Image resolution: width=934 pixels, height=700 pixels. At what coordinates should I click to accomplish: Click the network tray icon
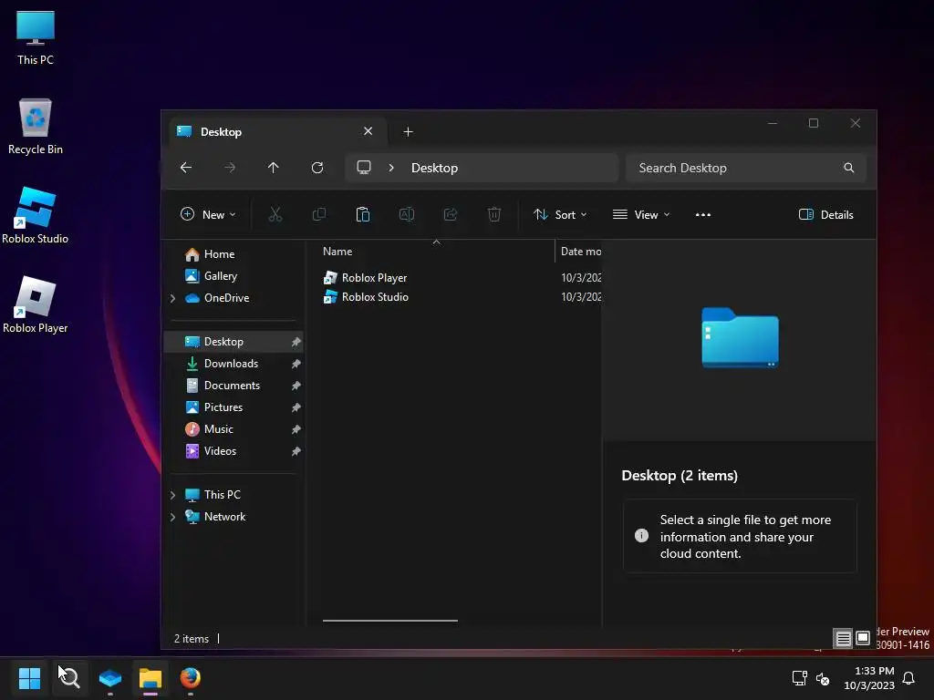pyautogui.click(x=799, y=678)
